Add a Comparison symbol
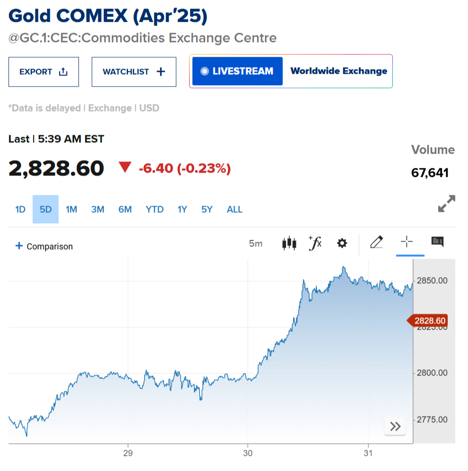The image size is (468, 471). click(44, 246)
